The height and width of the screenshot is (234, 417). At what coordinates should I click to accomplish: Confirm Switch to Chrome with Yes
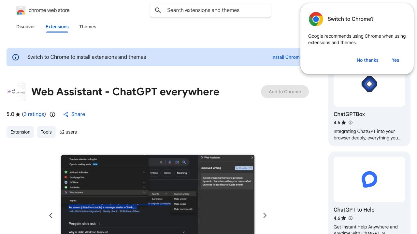395,60
